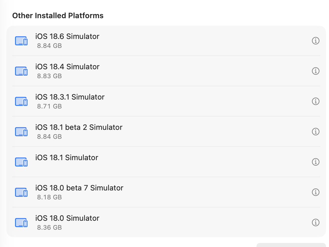This screenshot has height=247, width=329.
Task: Show details of iOS 18.0 beta 7 Simulator
Action: pos(316,192)
